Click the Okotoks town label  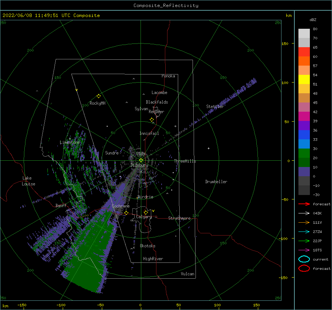coord(148,246)
